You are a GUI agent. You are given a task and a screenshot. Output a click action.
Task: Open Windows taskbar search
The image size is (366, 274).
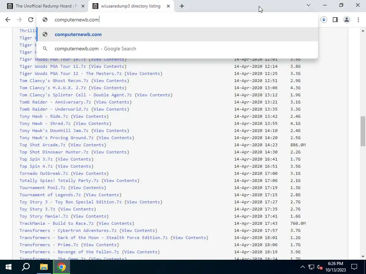coord(26,267)
